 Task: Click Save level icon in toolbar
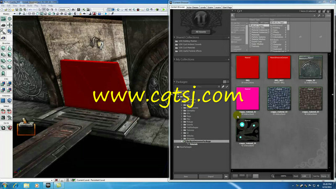click(17, 10)
